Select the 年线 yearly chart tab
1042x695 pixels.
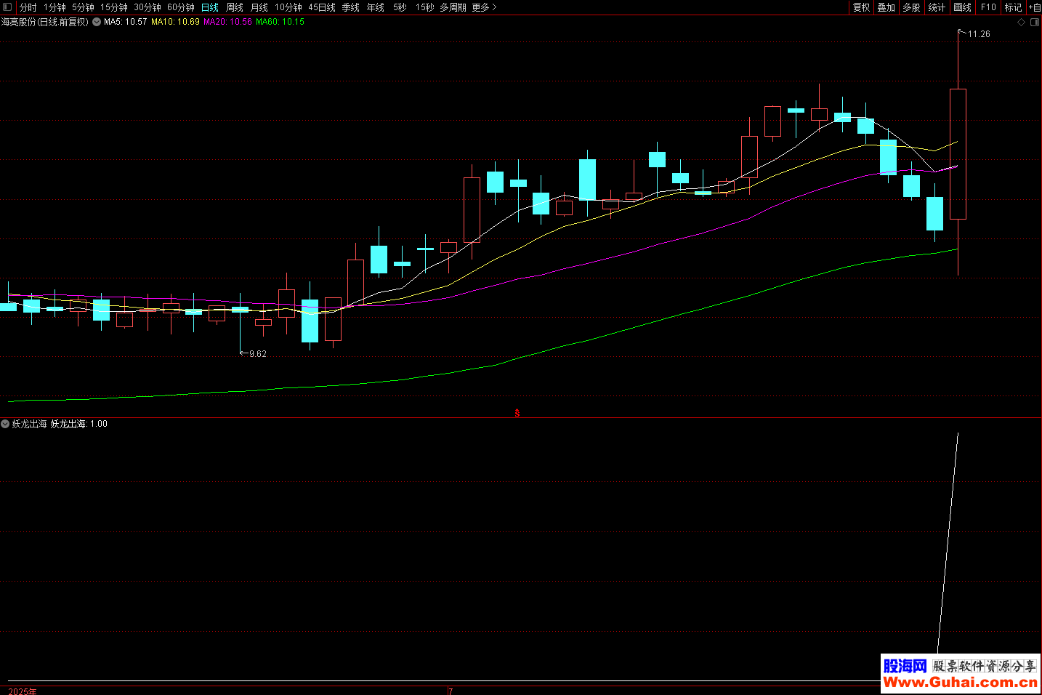376,7
